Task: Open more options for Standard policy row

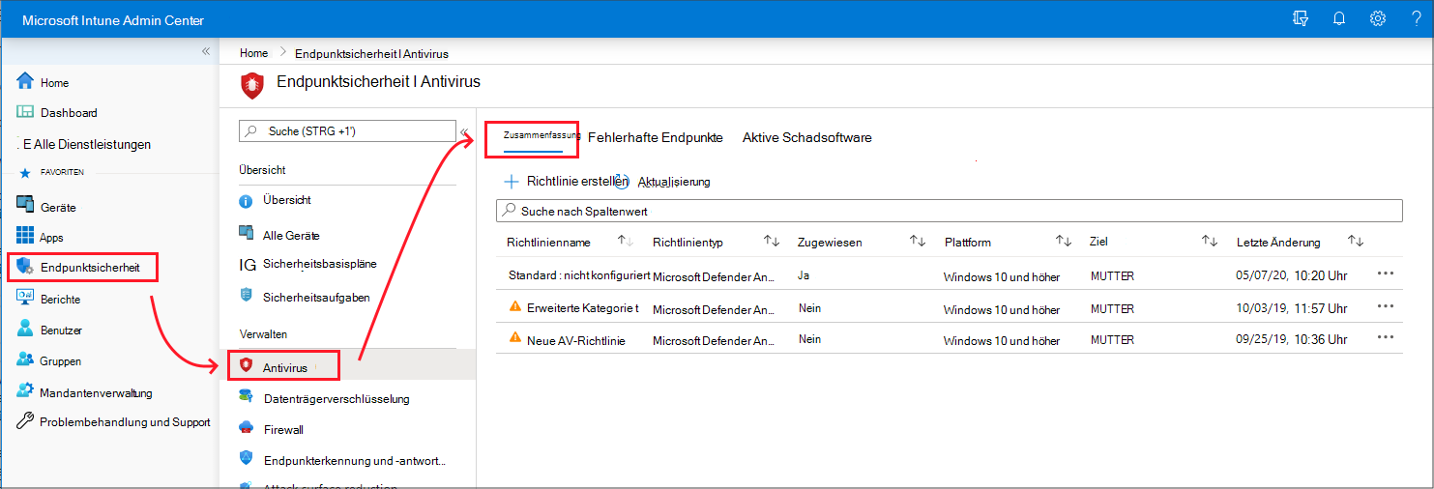Action: click(1385, 274)
